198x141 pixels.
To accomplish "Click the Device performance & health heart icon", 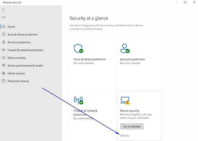I will click(4, 66).
